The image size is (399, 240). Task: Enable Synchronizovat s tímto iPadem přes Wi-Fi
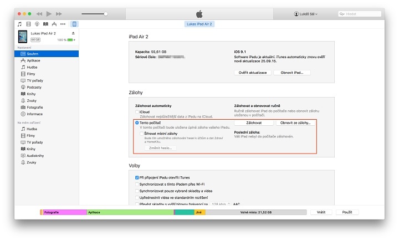tap(137, 184)
